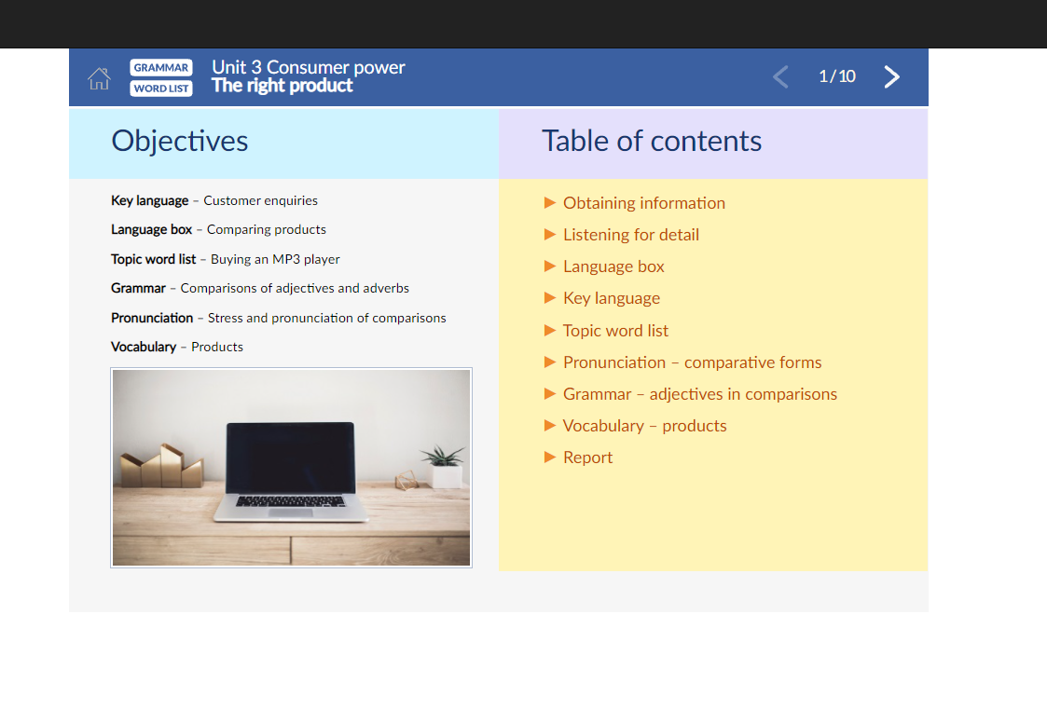This screenshot has width=1047, height=724.
Task: Open Key language in contents
Action: tap(612, 298)
